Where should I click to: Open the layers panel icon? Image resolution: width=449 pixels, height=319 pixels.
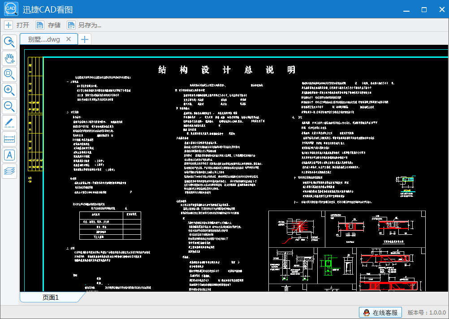[9, 171]
